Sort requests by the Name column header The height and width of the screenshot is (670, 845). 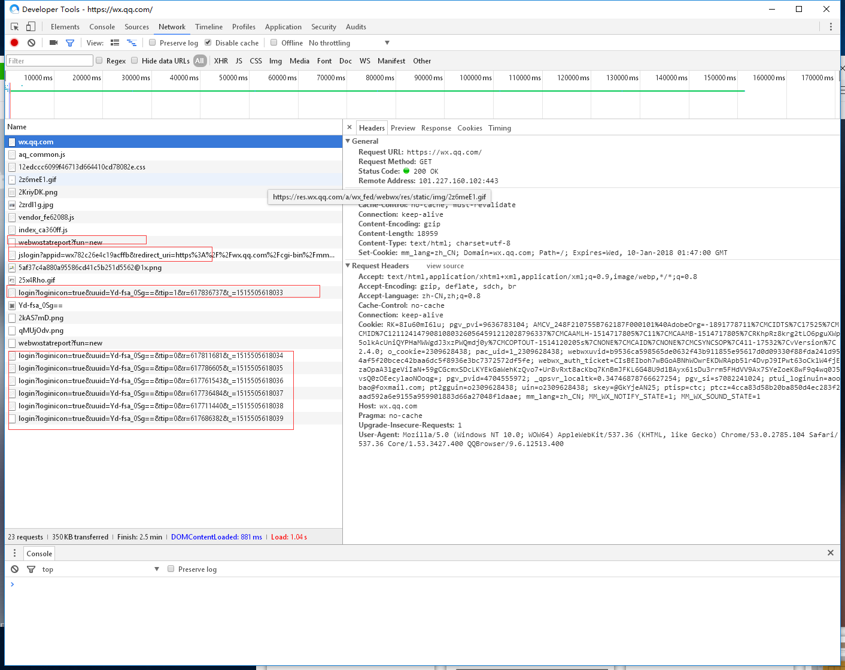(x=174, y=127)
